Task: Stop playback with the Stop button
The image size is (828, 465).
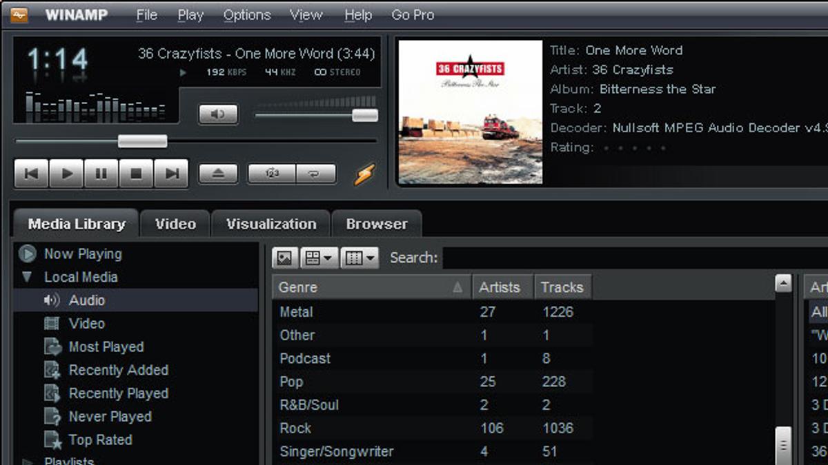Action: point(136,174)
